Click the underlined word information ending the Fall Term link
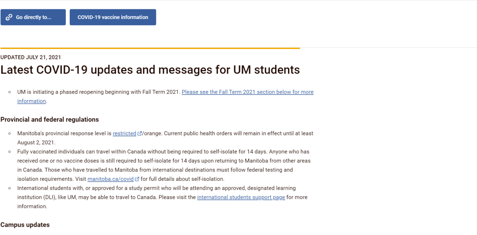 point(32,101)
